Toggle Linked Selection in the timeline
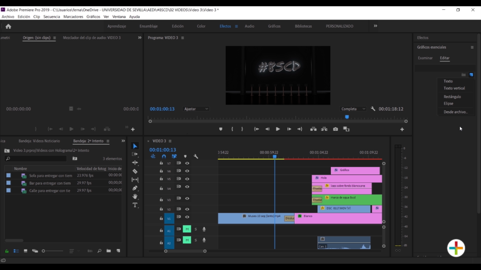The height and width of the screenshot is (270, 481). pos(174,157)
